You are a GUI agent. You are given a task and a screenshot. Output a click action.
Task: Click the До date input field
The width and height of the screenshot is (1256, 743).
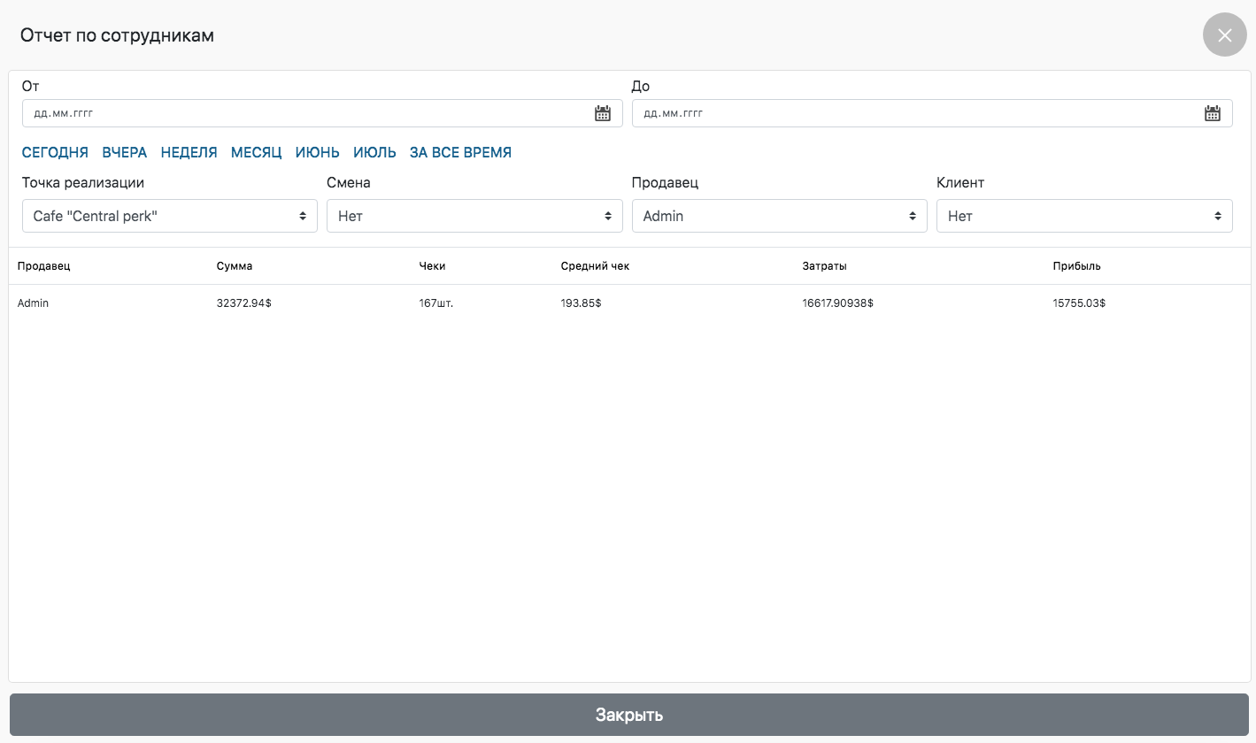coord(912,113)
